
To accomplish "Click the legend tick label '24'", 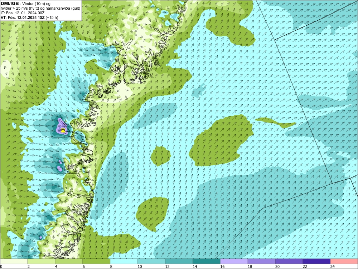I will click(333, 266).
